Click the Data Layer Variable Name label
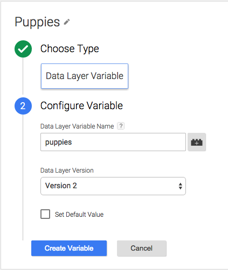 [77, 126]
